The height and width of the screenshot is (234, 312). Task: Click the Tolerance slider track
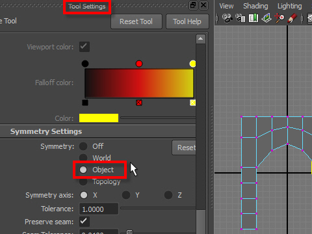tap(158, 208)
